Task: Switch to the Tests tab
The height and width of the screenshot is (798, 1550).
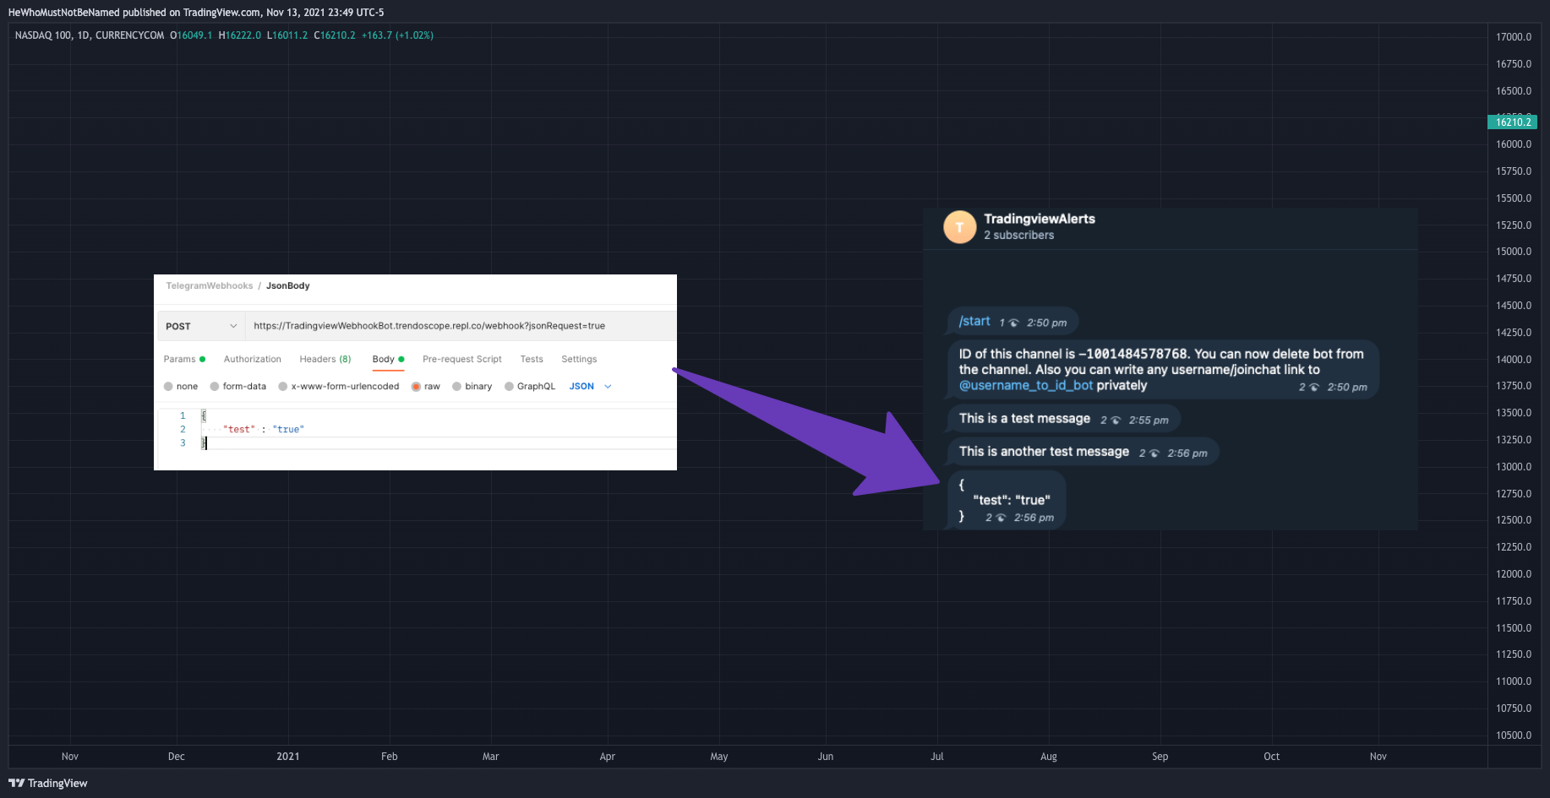Action: [532, 360]
